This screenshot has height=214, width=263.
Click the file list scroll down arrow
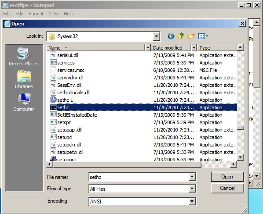241,157
